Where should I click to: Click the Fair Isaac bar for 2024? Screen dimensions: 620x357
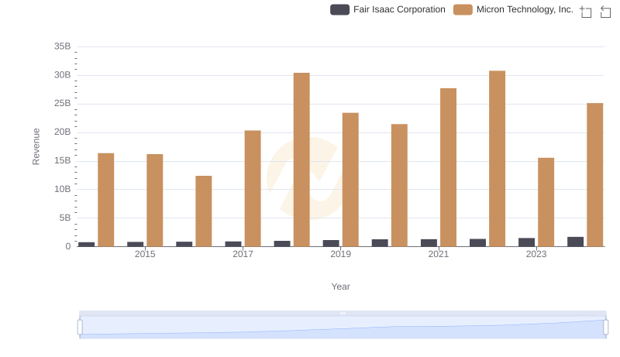(x=575, y=242)
